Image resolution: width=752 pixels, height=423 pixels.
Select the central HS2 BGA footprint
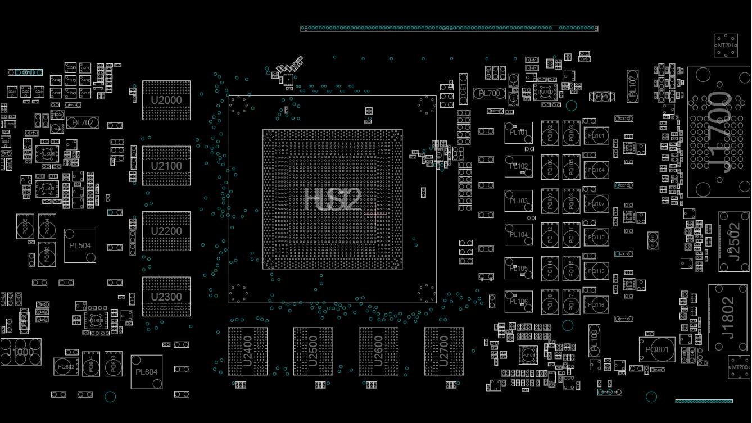point(333,199)
